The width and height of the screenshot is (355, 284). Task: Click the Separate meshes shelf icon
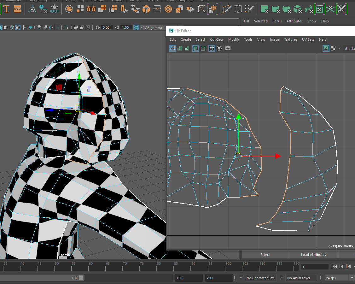click(80, 9)
